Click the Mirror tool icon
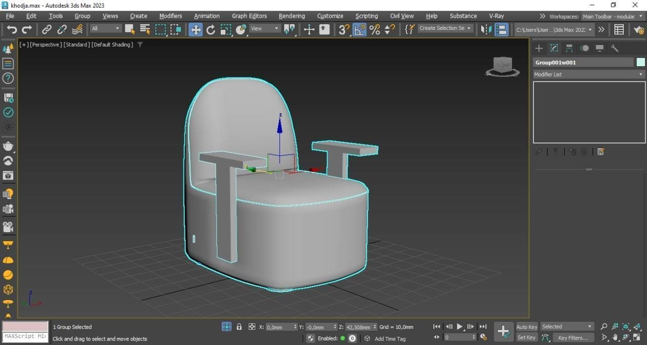This screenshot has width=647, height=345. point(486,29)
